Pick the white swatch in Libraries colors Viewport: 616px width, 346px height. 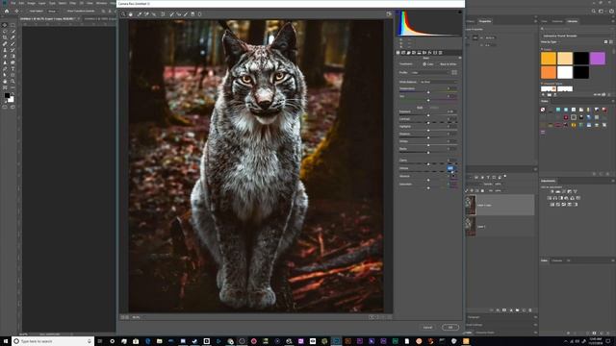(x=565, y=73)
